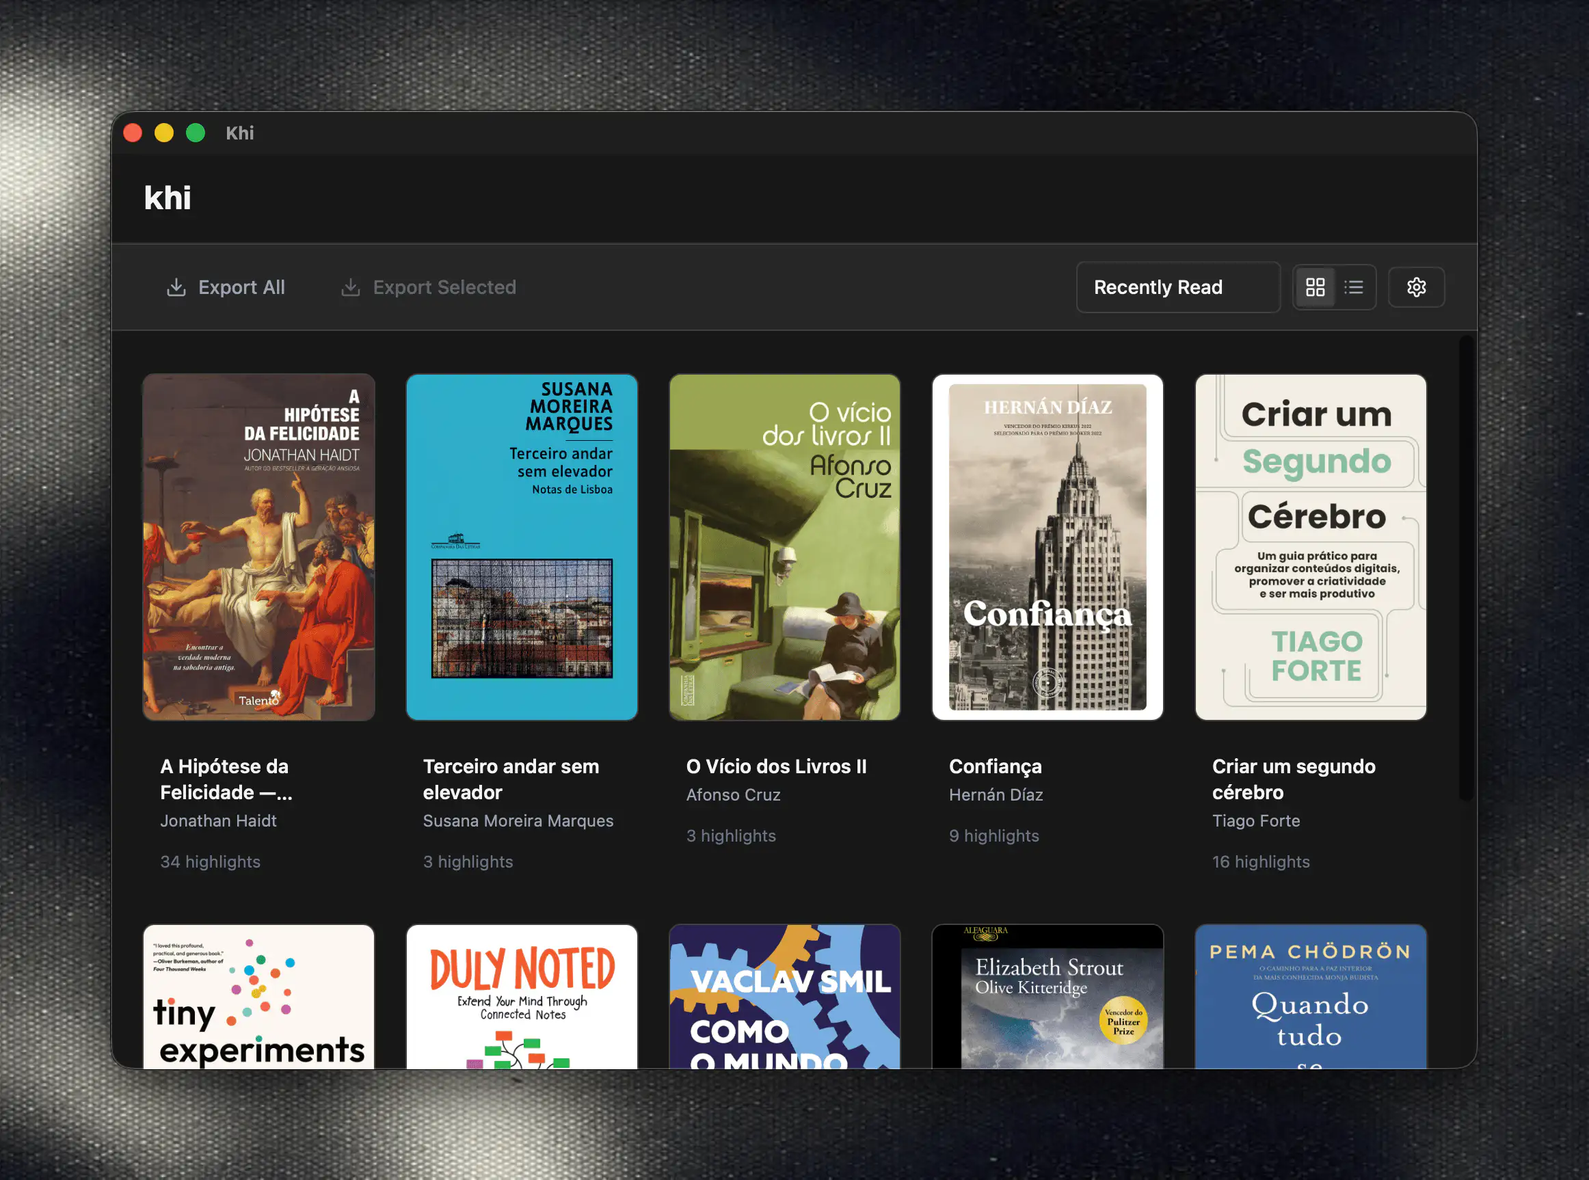Select the tiny experiments book cover
The width and height of the screenshot is (1589, 1180).
point(258,996)
